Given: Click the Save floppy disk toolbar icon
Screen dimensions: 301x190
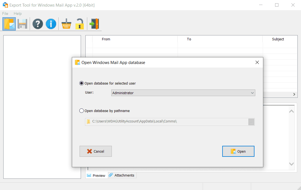Looking at the screenshot, I should [x=23, y=24].
